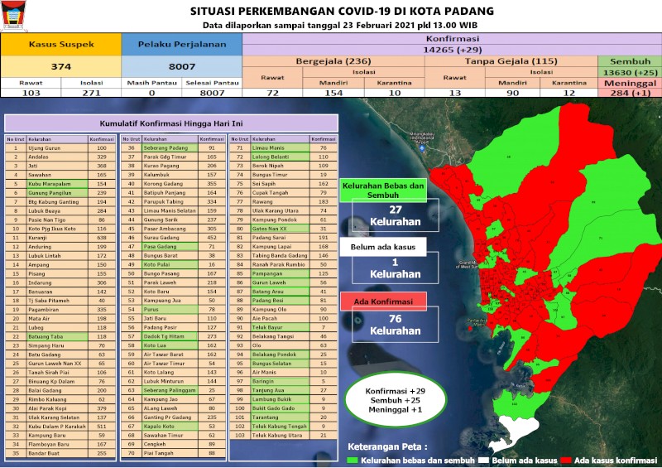Click the Belum ada kasus label box
Viewport: 662px width, 468px height.
[383, 247]
